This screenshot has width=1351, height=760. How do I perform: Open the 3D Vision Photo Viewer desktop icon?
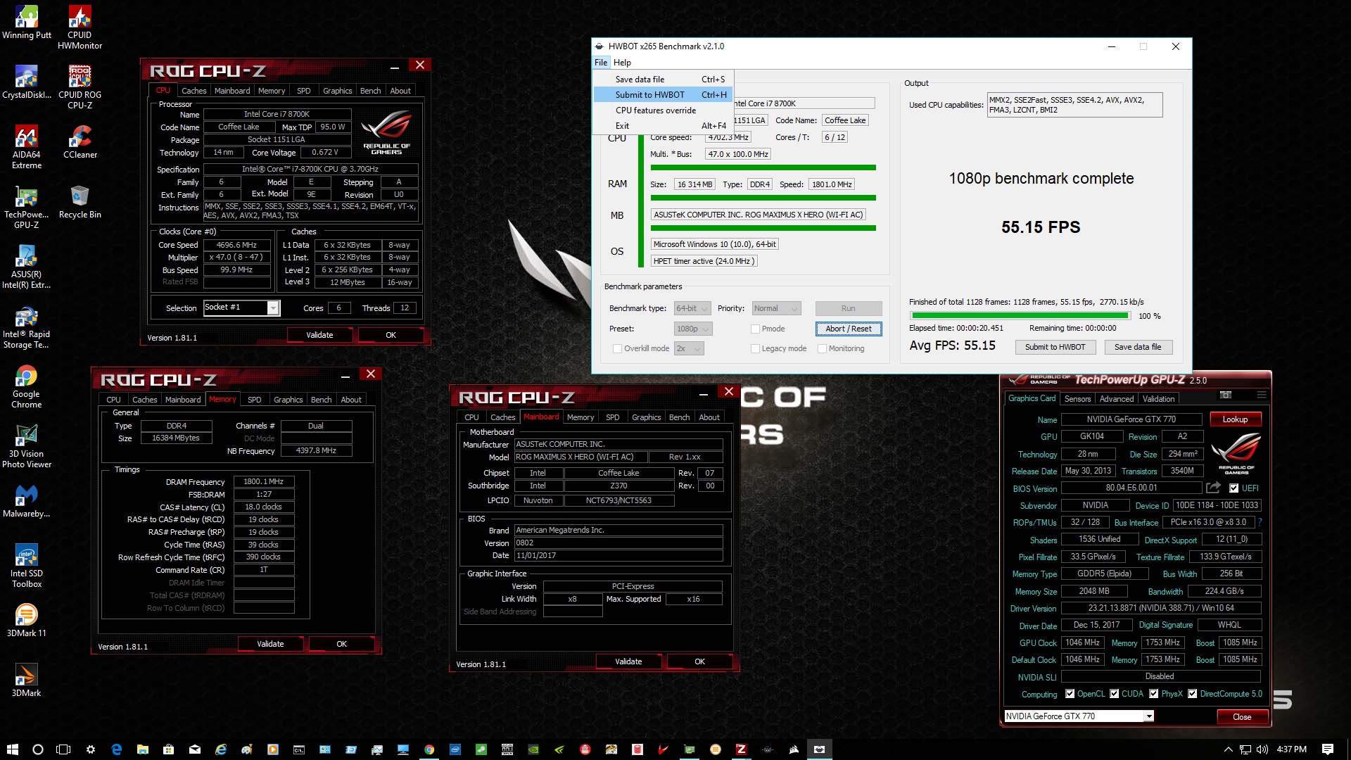(26, 446)
